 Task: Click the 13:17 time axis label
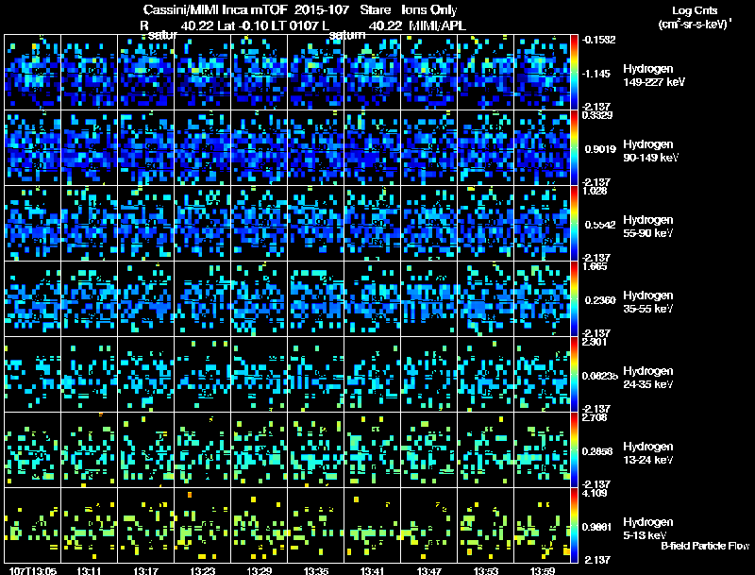click(146, 570)
